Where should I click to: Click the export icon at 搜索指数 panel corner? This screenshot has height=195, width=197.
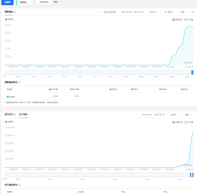pos(193,12)
